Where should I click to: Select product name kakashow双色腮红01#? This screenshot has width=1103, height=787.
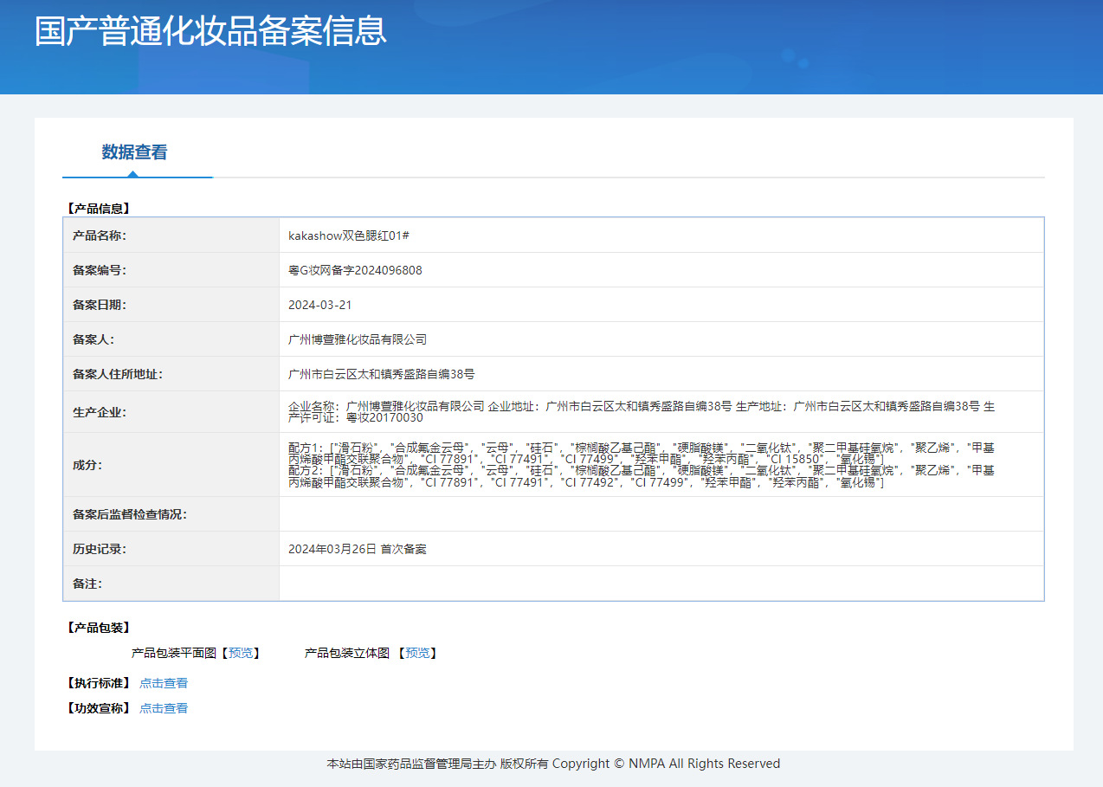[x=349, y=235]
